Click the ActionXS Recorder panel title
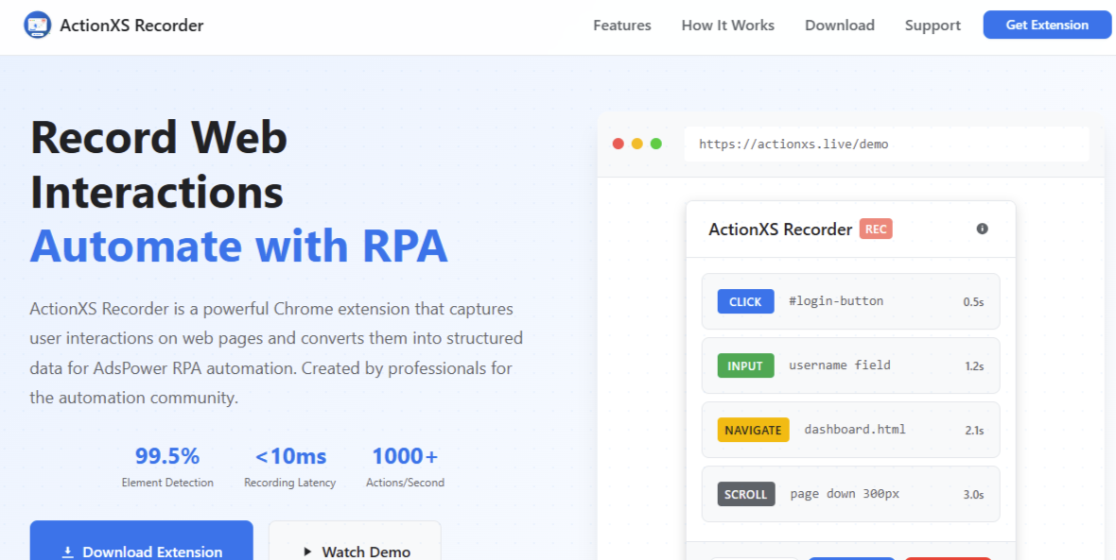This screenshot has height=560, width=1116. click(780, 229)
